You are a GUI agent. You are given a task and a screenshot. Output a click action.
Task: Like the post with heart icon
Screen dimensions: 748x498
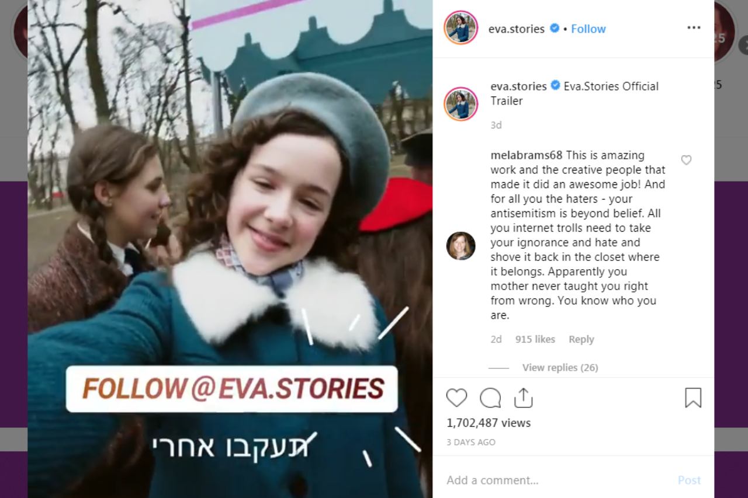tap(456, 398)
